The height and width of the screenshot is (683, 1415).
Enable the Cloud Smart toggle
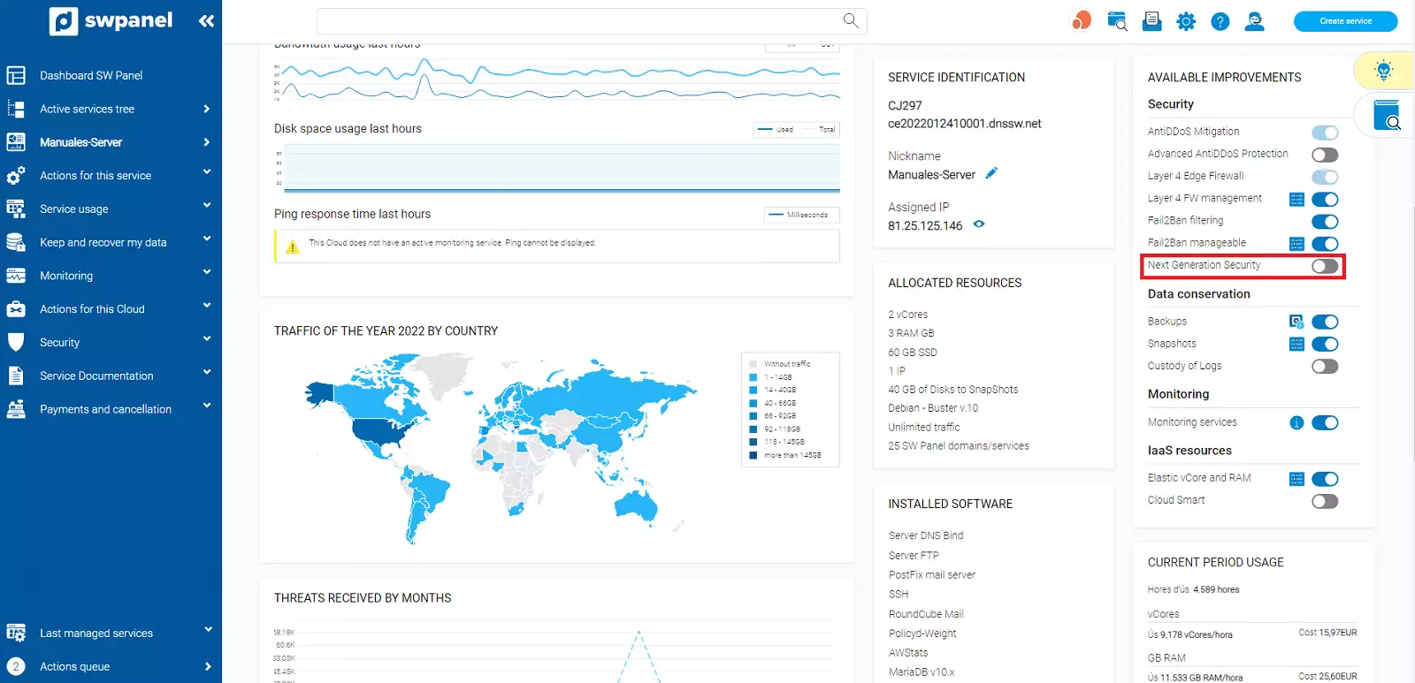(x=1324, y=501)
